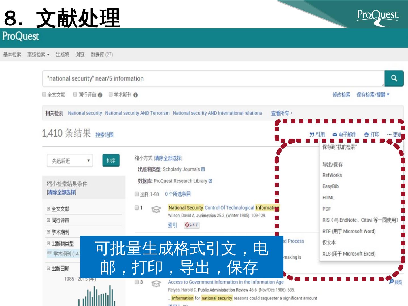408x306 pixels.
Task: Click 清除全部选择 under 缩小检索结果条件
Action: [61, 192]
